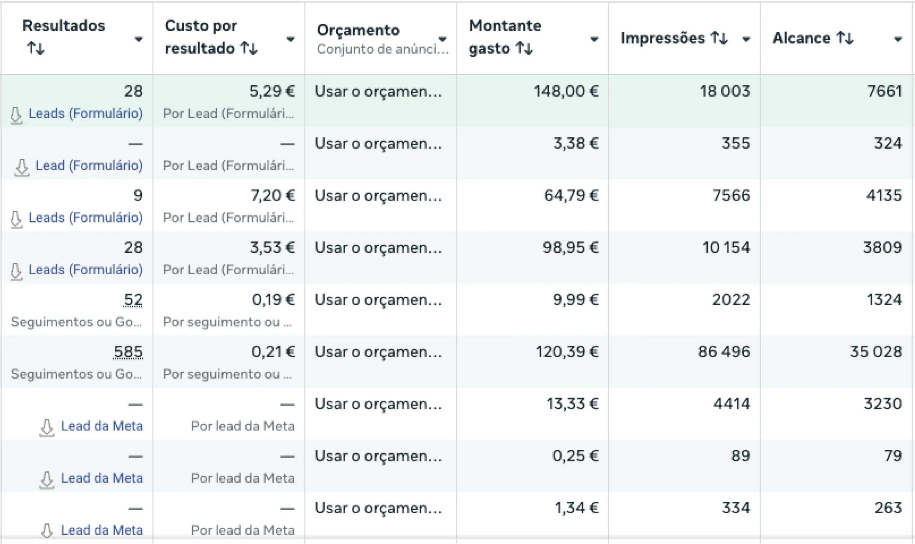This screenshot has width=915, height=544.
Task: Click lead icon in the 13,33 € row
Action: coord(47,428)
